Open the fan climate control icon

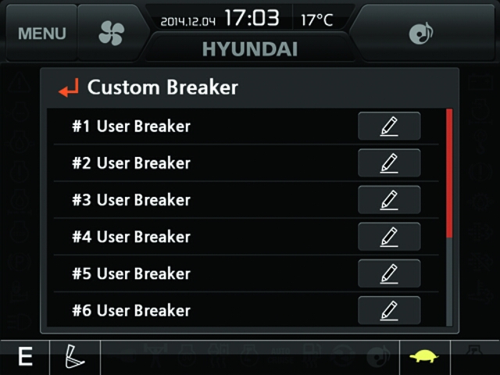tap(111, 33)
